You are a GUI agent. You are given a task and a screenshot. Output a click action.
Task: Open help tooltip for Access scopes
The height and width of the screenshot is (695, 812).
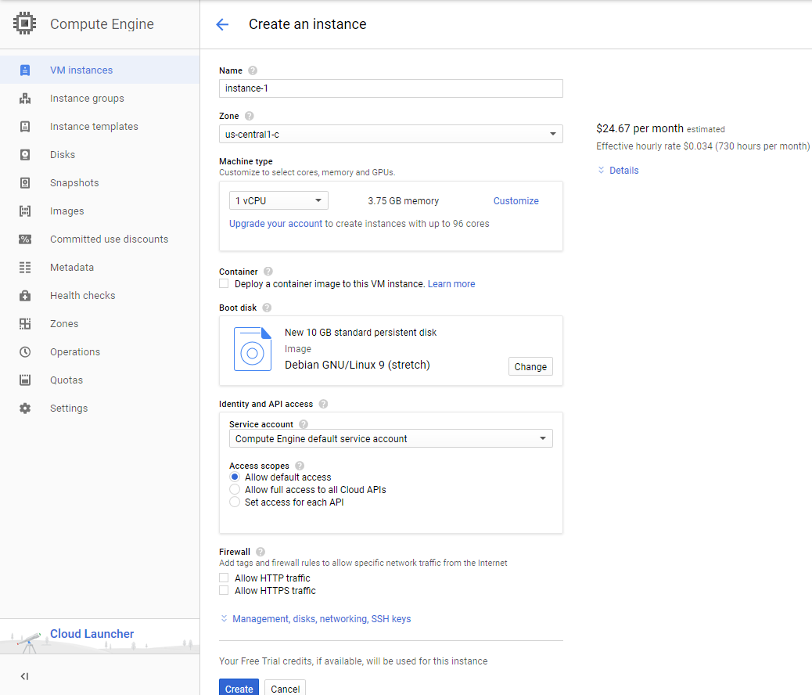pyautogui.click(x=300, y=466)
